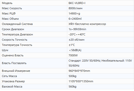Click the ХФУ-бесплатно компрессор text
Screen dimensions: 134x91
pyautogui.click(x=87, y=24)
